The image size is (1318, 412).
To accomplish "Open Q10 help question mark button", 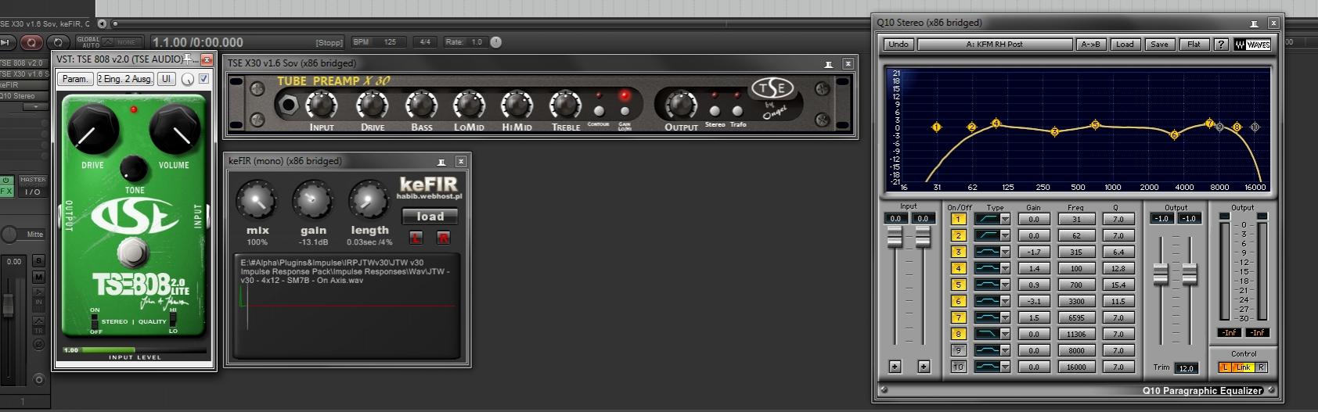I will (1221, 45).
